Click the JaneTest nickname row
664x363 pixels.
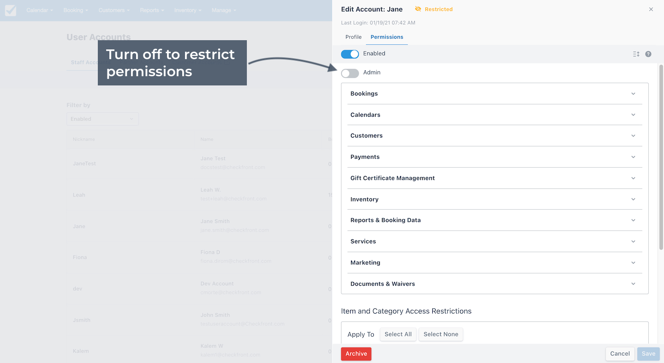coord(84,163)
